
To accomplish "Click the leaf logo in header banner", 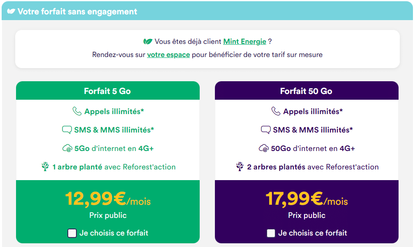I will coord(11,11).
